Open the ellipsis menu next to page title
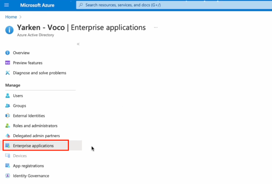This screenshot has width=272, height=184. click(156, 27)
